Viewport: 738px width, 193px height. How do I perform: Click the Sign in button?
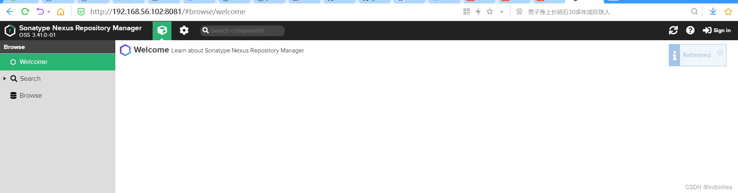pos(717,30)
